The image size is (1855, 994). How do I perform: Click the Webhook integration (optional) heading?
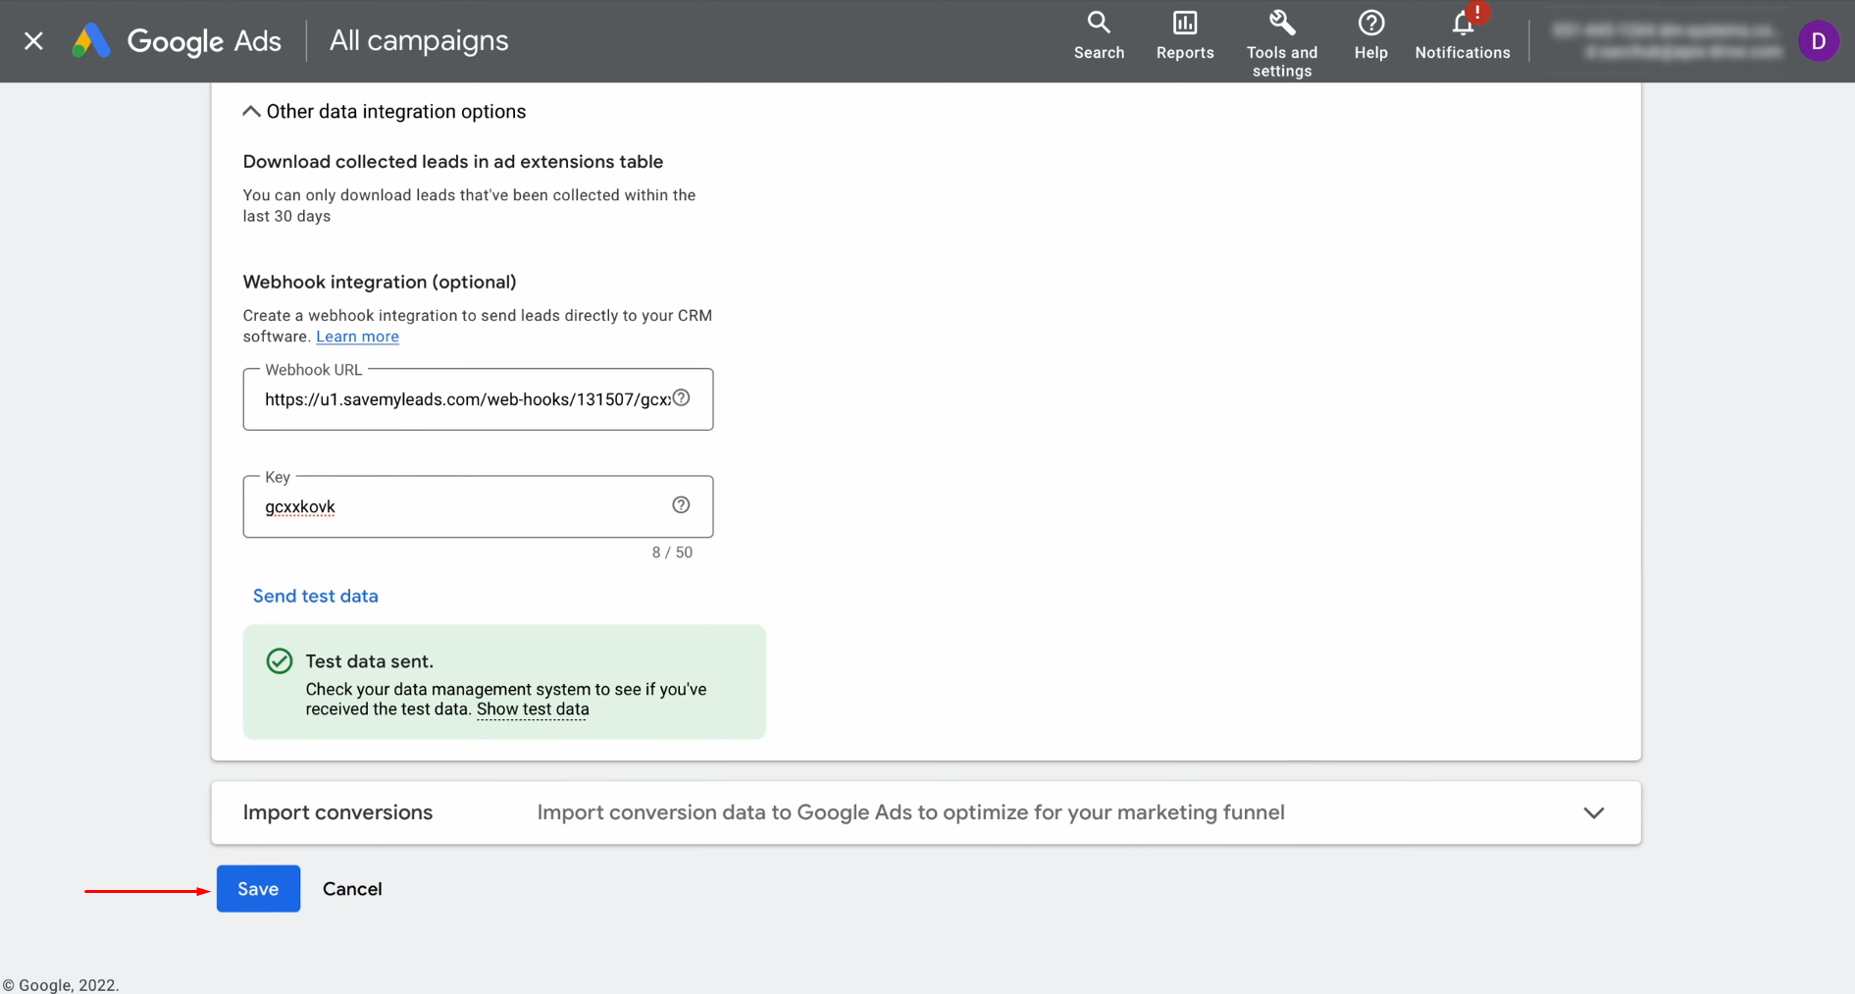click(380, 282)
